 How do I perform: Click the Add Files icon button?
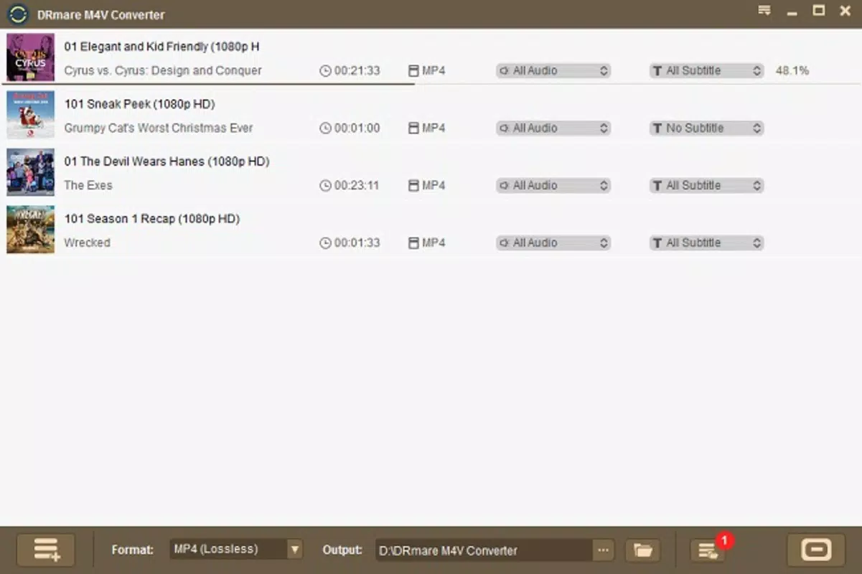(x=47, y=550)
